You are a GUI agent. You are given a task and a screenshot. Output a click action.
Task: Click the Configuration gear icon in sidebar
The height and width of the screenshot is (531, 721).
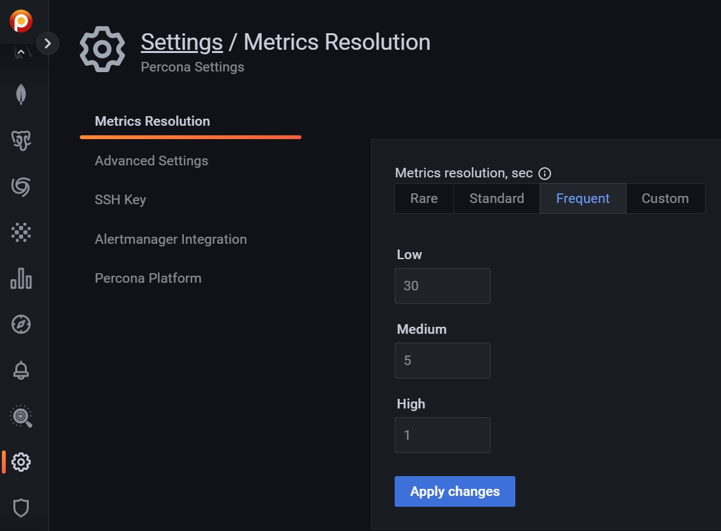tap(21, 462)
